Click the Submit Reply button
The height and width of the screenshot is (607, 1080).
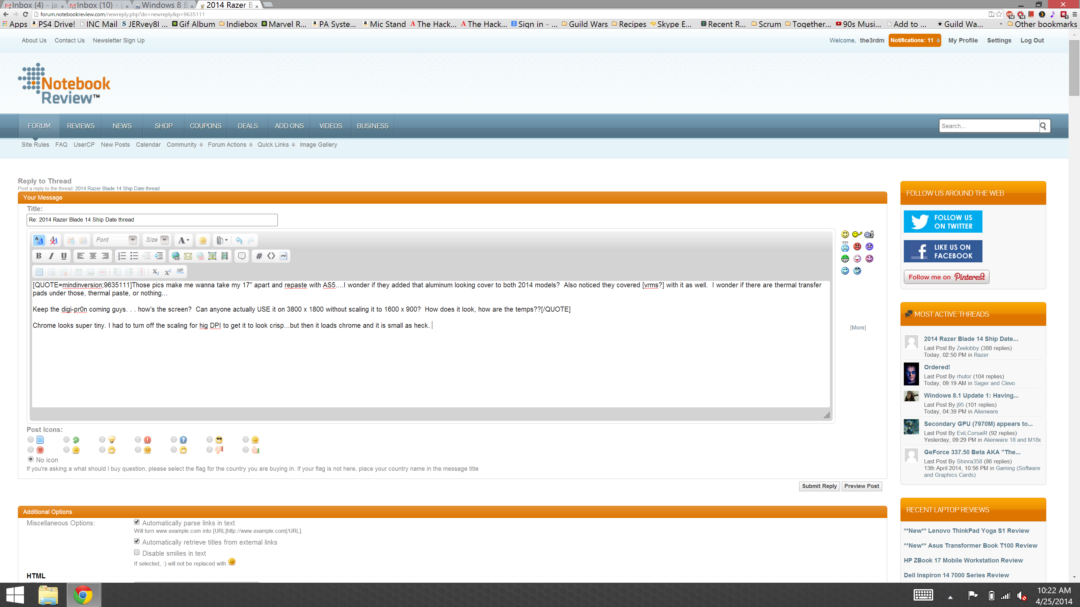point(819,486)
